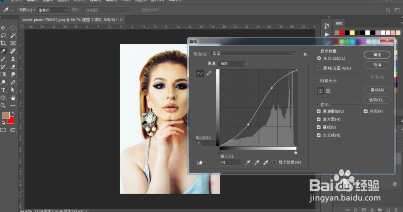Activate on-image adjustment hand tool in Curves

coord(200,163)
